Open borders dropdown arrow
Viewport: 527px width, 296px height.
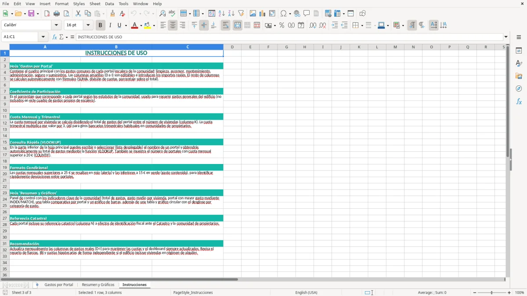362,25
